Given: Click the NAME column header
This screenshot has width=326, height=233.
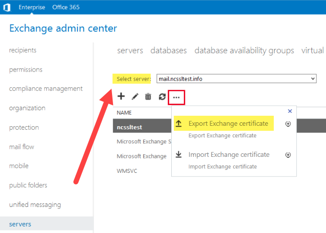Looking at the screenshot, I should pyautogui.click(x=124, y=113).
